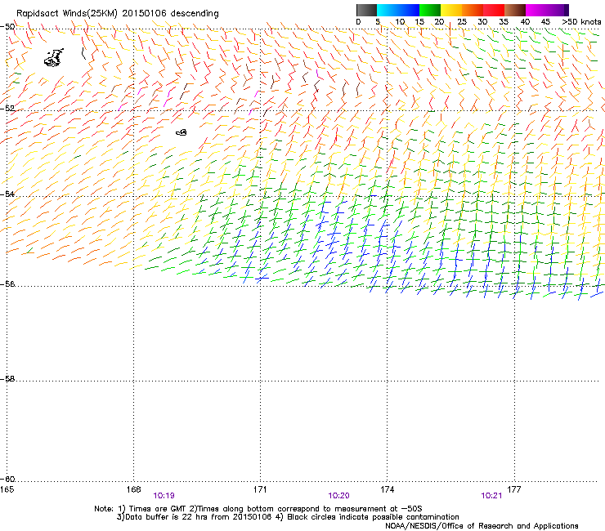
Task: Pick the magenta-purple 40-50 knots legend swatch
Action: click(547, 10)
